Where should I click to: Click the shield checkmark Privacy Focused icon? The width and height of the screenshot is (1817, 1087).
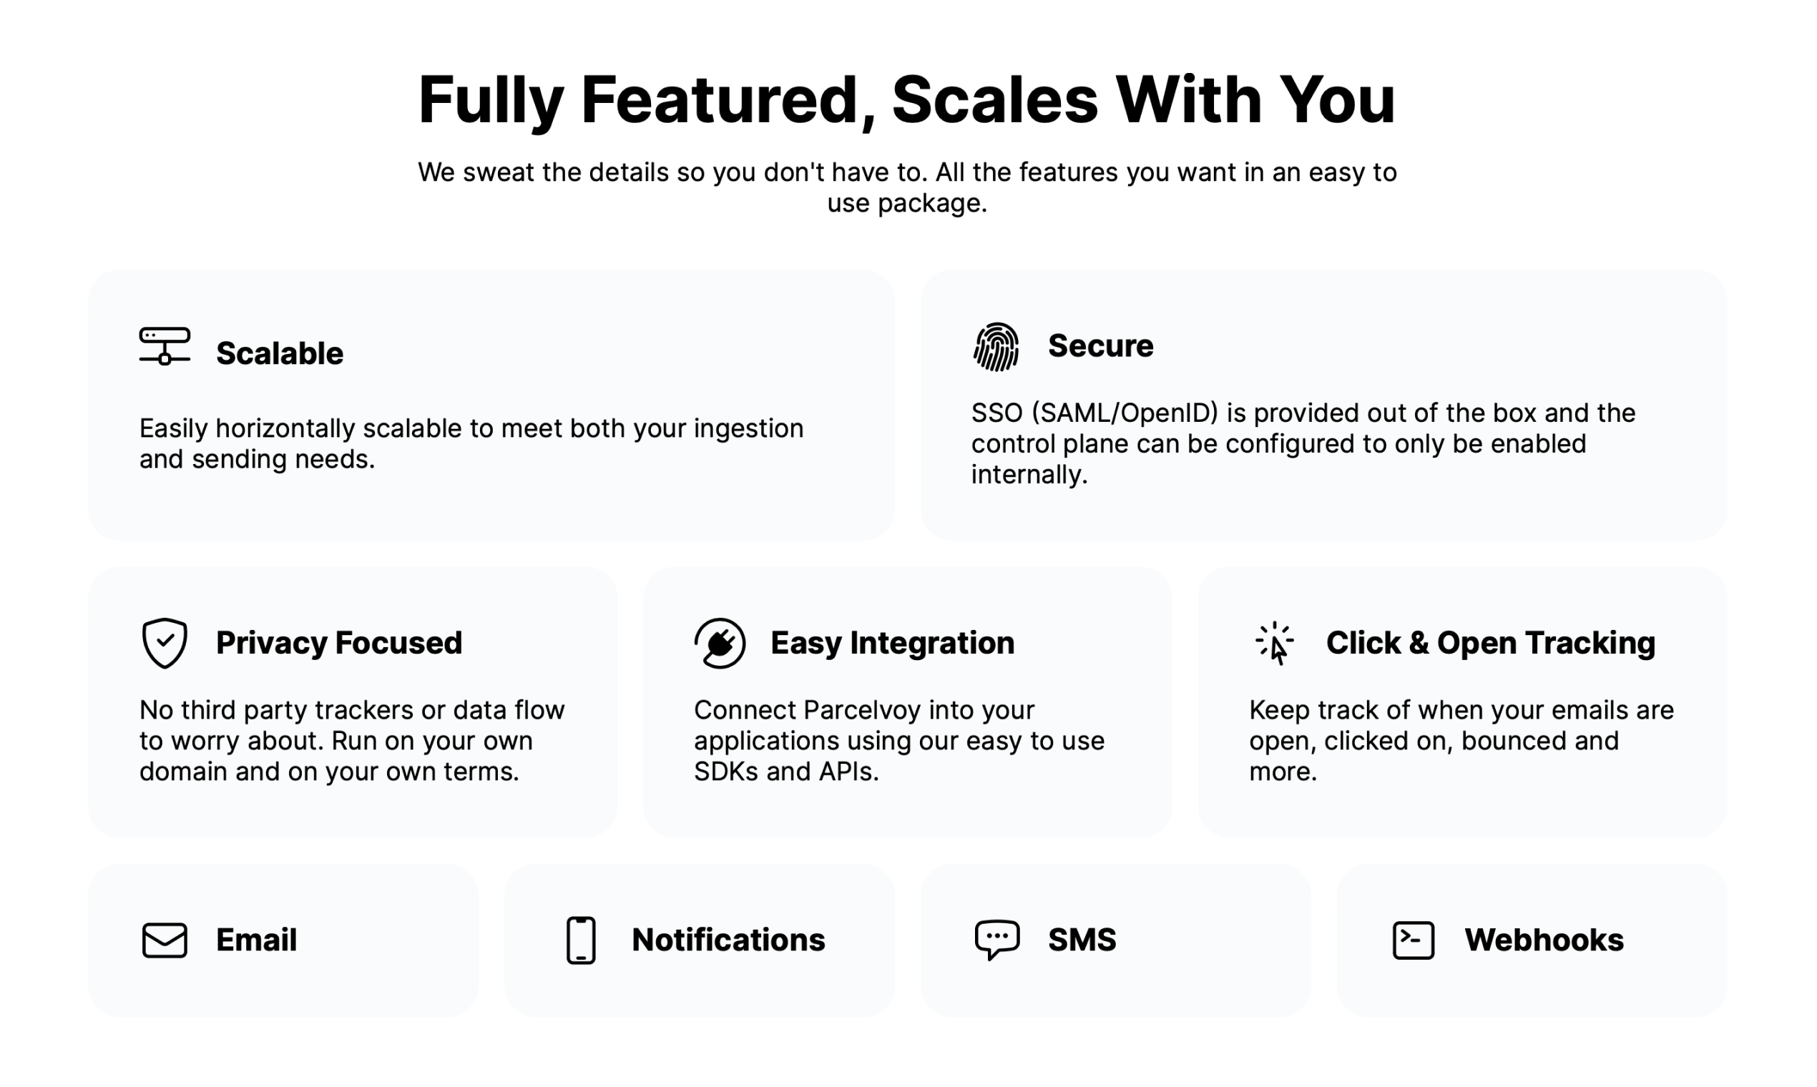pyautogui.click(x=165, y=643)
